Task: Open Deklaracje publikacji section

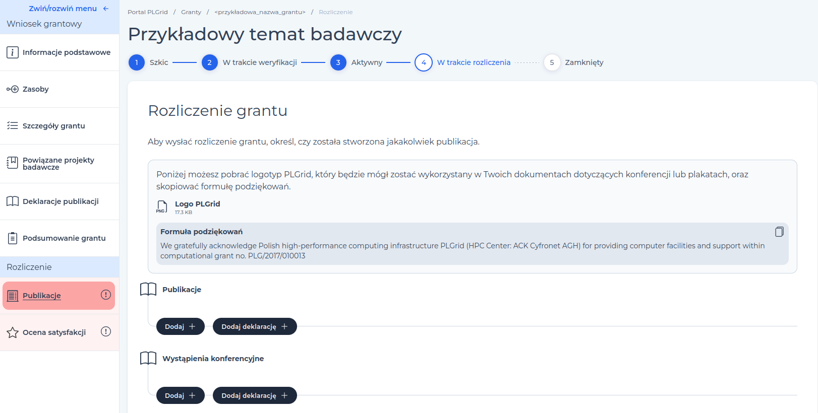Action: (60, 201)
